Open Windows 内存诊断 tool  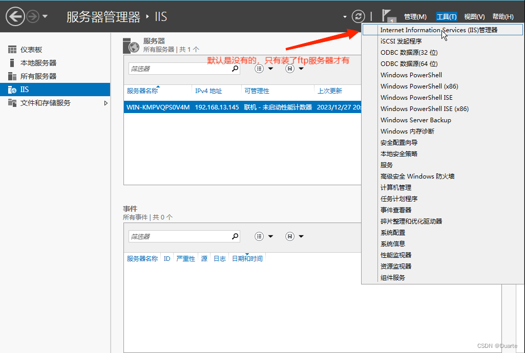click(443, 131)
